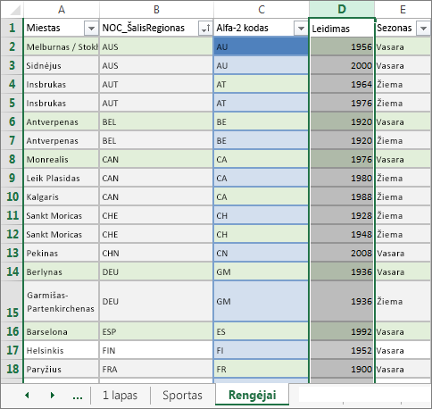The height and width of the screenshot is (409, 432).
Task: Select column A header
Action: (x=62, y=10)
